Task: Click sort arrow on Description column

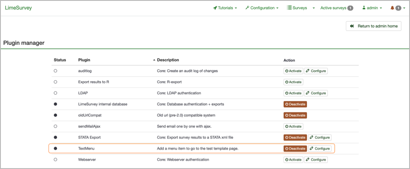Action: tap(154, 60)
